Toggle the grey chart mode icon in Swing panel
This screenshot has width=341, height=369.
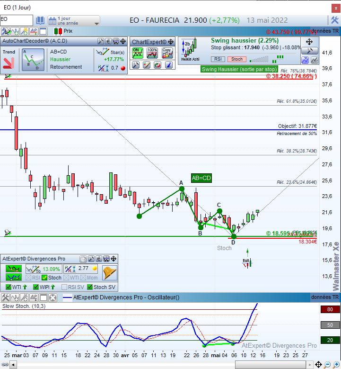[315, 60]
